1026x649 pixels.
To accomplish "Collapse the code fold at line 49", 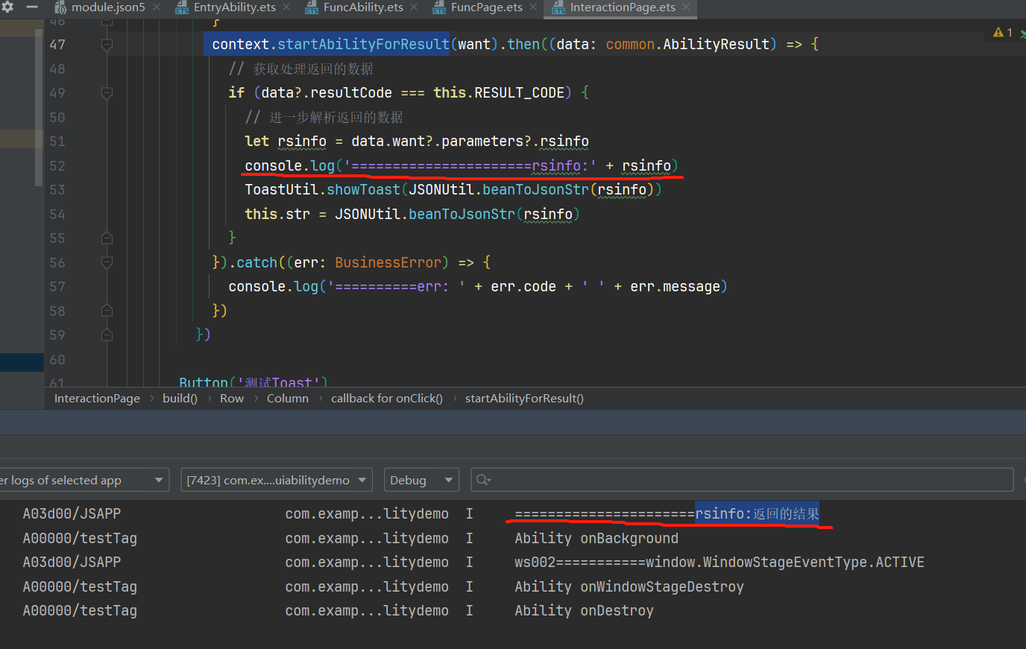I will click(x=107, y=93).
